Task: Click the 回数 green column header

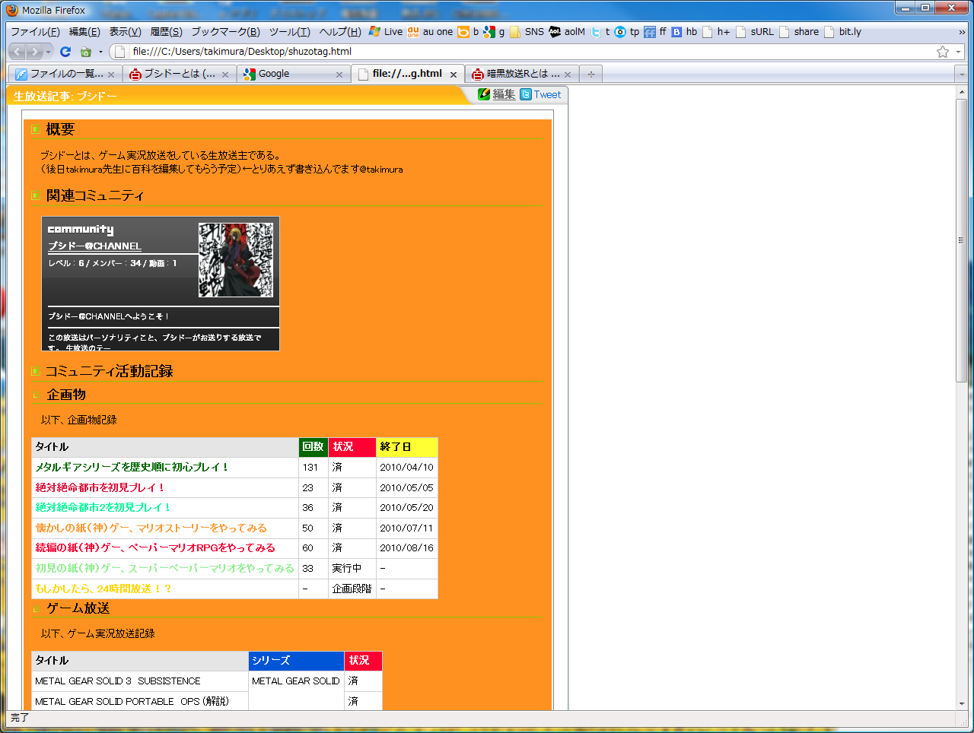Action: click(314, 447)
